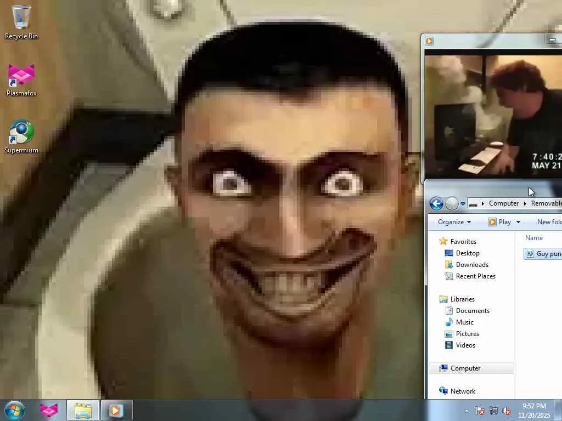
Task: Open Plasmafox from the taskbar
Action: [49, 410]
